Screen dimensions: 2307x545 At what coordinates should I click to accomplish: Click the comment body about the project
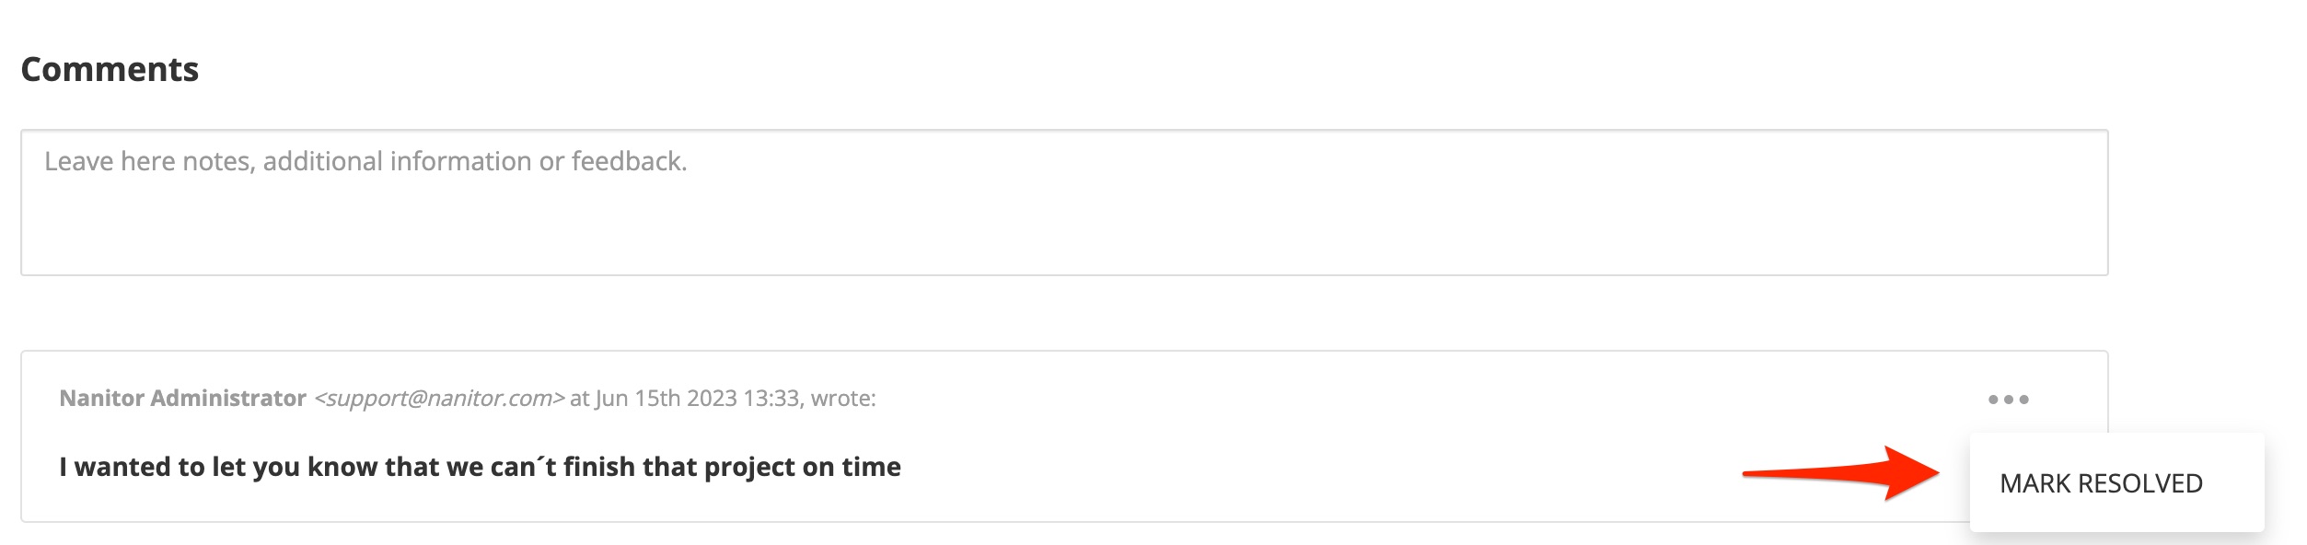[x=480, y=468]
